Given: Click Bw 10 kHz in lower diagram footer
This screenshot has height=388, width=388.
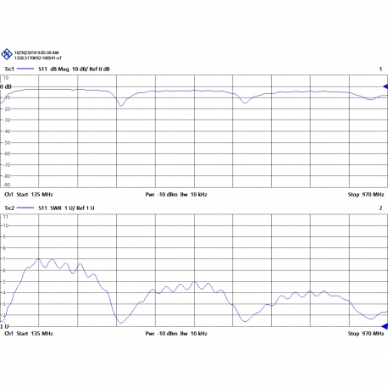Looking at the screenshot, I should tap(194, 333).
